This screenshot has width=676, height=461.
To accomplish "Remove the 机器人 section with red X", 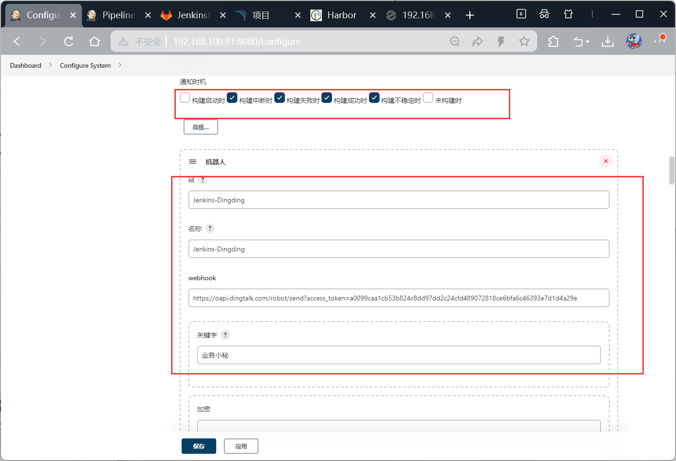I will click(606, 161).
